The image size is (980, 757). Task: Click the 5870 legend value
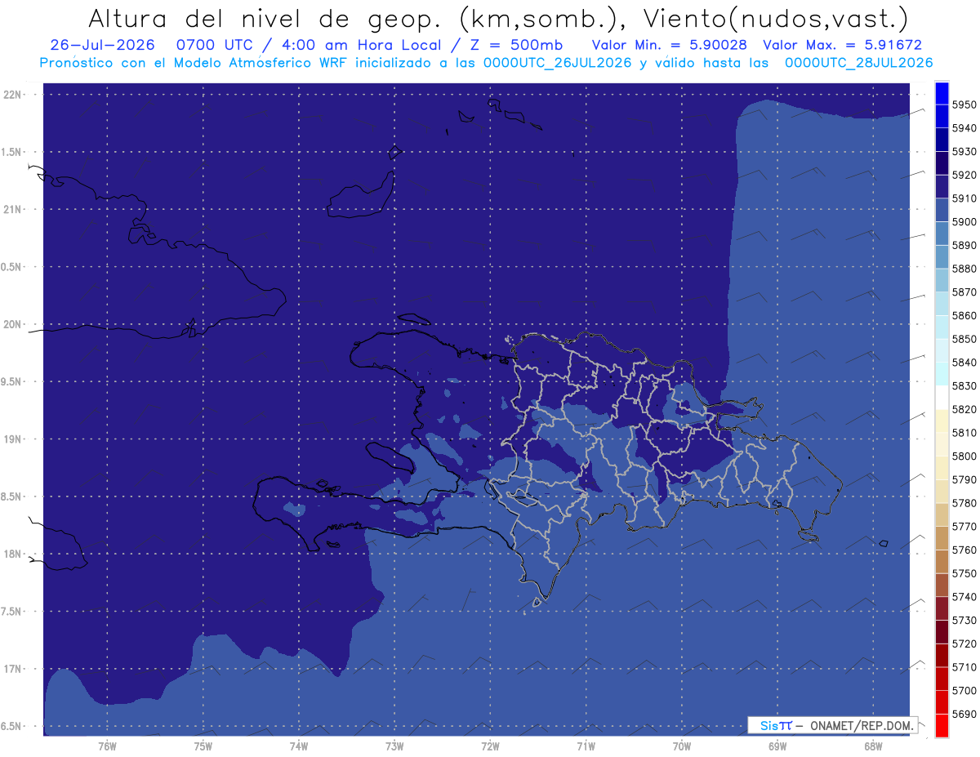coord(964,292)
